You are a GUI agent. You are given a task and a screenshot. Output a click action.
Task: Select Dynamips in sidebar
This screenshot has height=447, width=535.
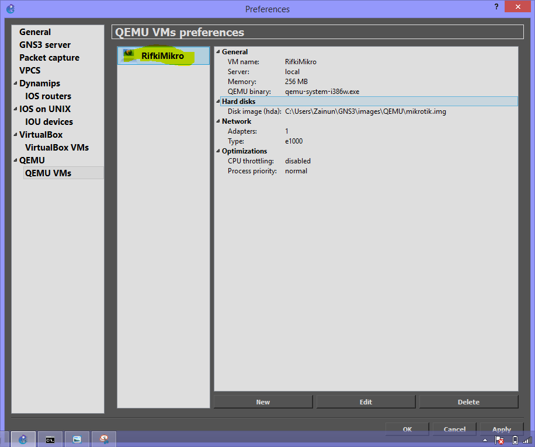[x=40, y=83]
